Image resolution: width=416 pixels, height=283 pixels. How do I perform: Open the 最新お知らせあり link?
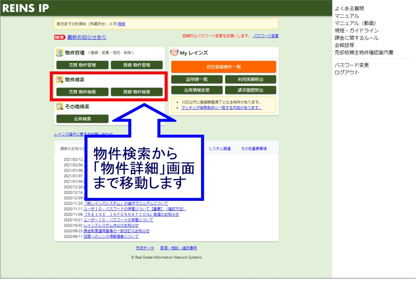(x=86, y=37)
